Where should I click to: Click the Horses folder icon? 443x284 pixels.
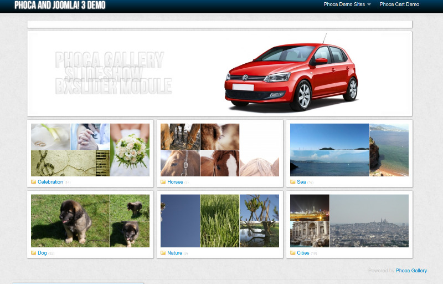pyautogui.click(x=163, y=181)
